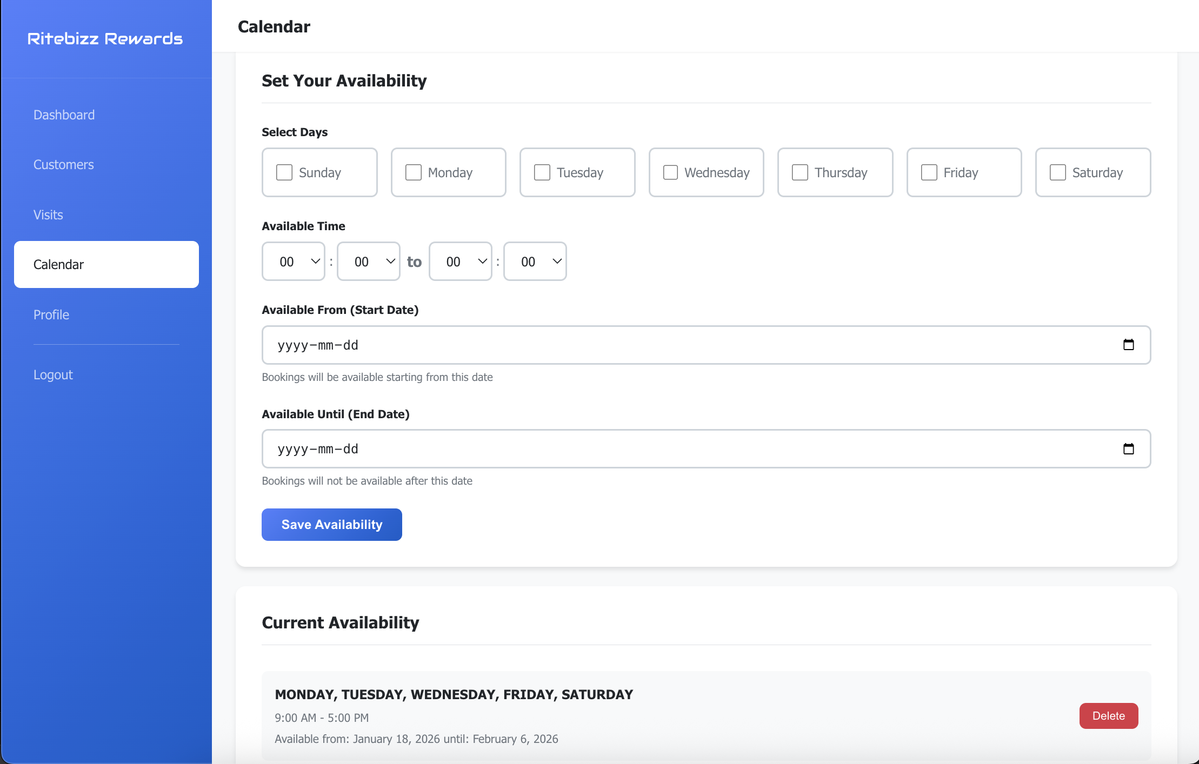Toggle the Friday checkbox
1199x764 pixels.
click(x=929, y=172)
